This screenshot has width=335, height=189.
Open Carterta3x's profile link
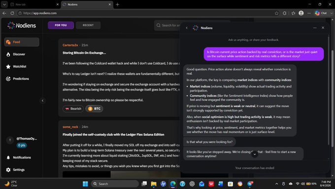pos(70,45)
